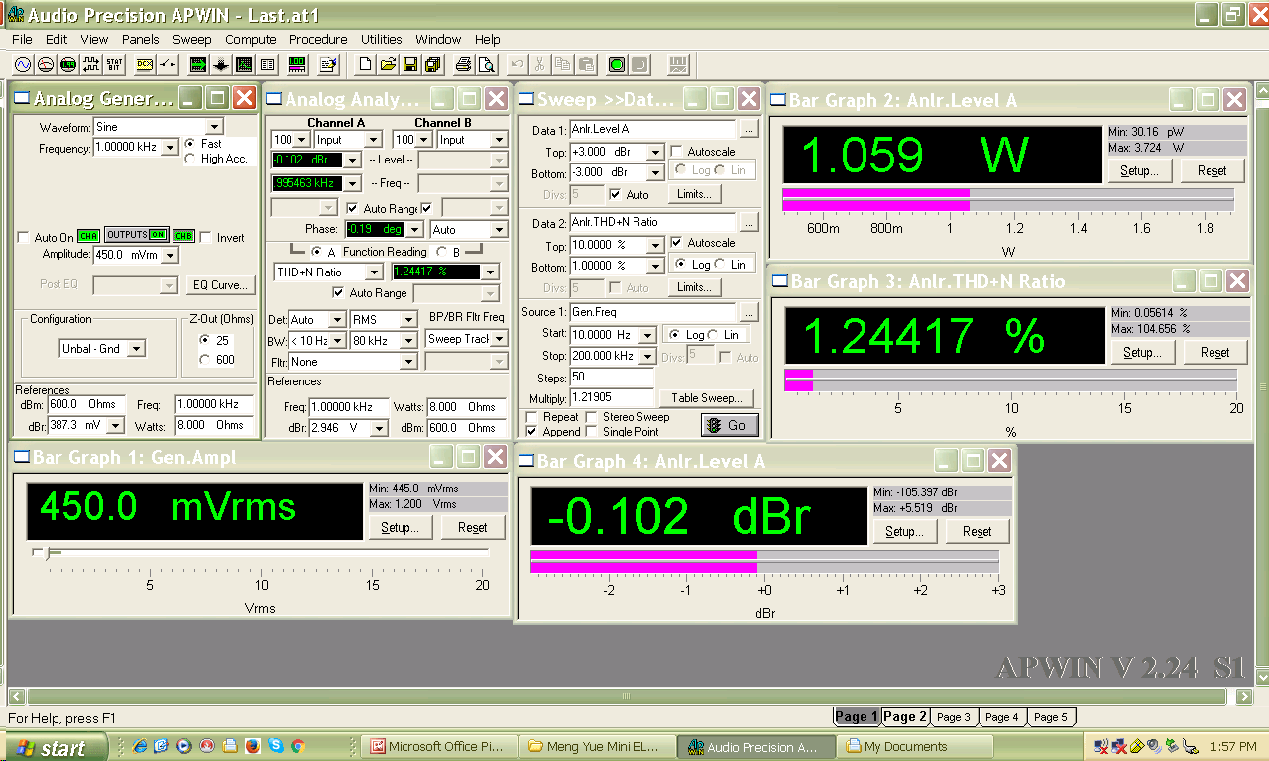This screenshot has height=761, width=1269.
Task: Start sweep with green Go toolbar icon
Action: [617, 64]
